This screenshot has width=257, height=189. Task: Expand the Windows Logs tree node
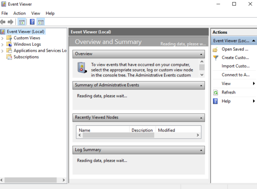[x=3, y=44]
